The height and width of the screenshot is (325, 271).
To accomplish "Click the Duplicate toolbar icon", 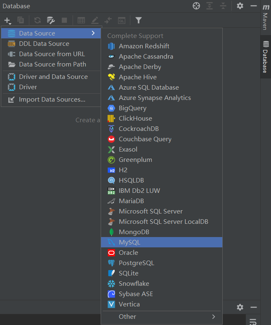I will 21,20.
